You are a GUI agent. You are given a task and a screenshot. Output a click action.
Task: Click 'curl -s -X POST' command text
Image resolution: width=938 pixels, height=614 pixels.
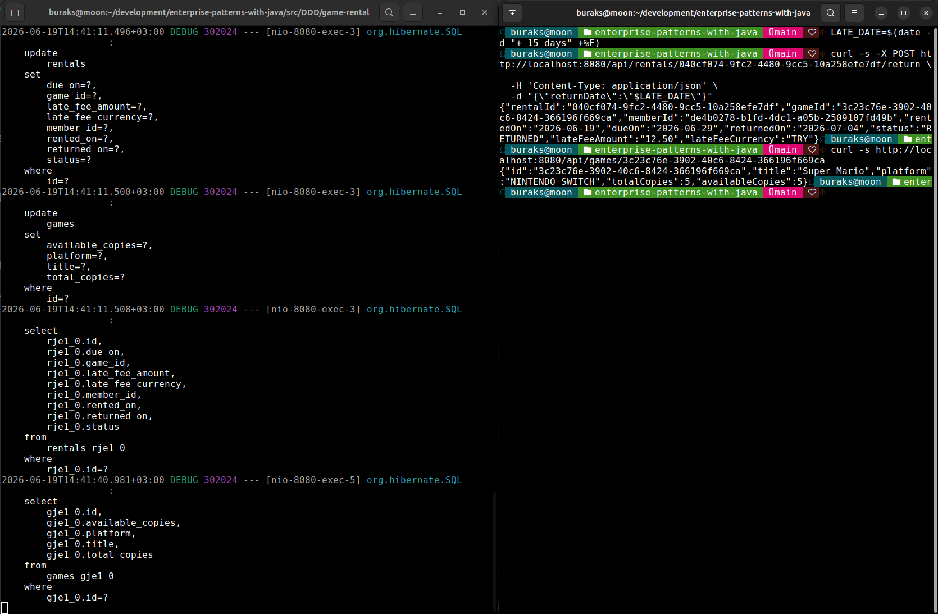(872, 54)
